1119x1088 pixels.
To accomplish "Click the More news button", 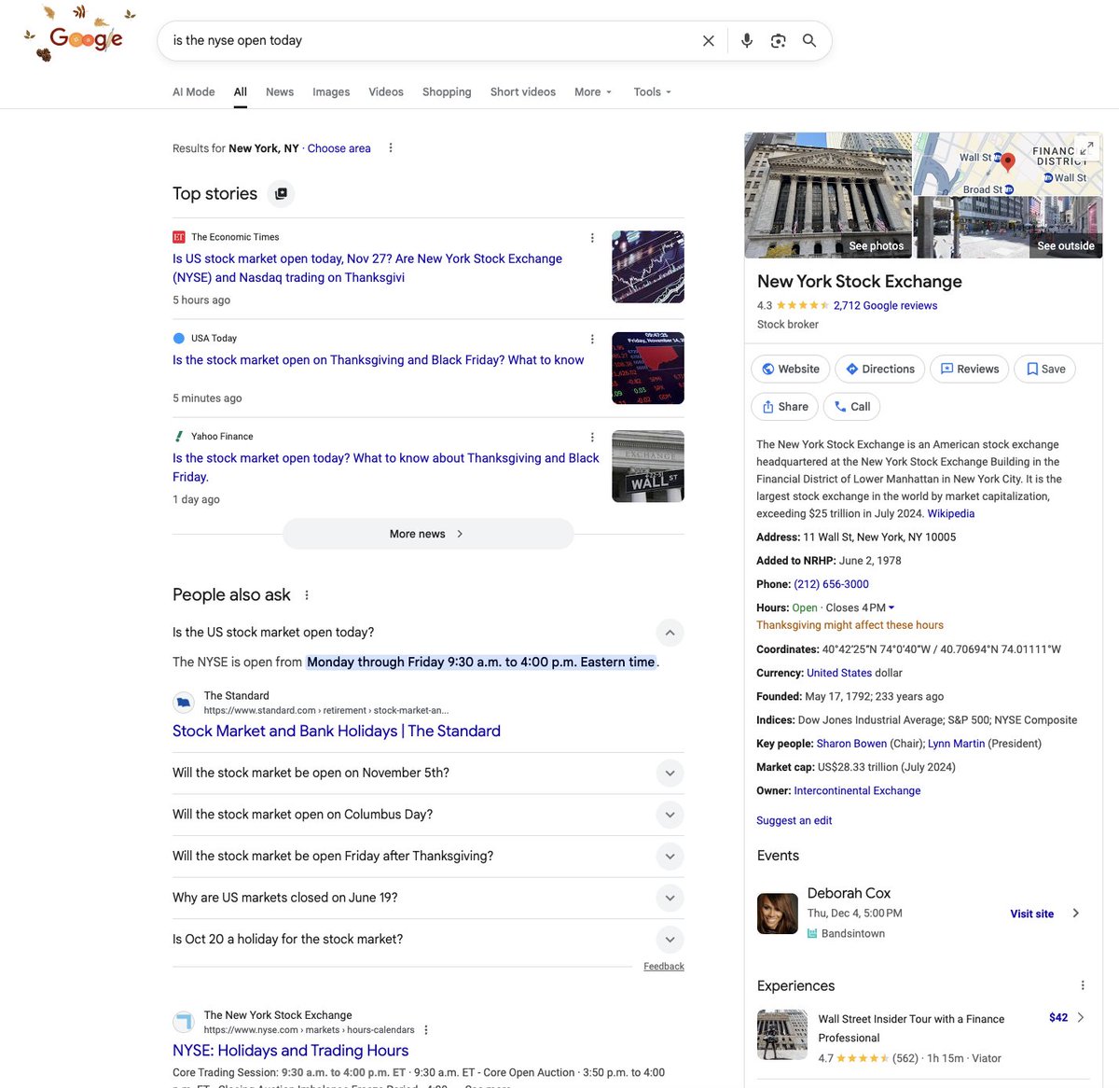I will 428,534.
